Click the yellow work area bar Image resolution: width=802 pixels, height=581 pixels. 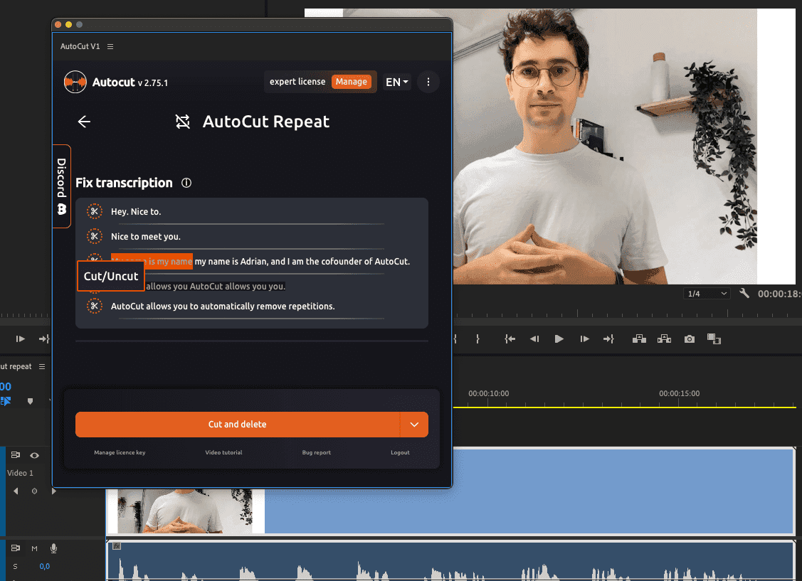625,407
